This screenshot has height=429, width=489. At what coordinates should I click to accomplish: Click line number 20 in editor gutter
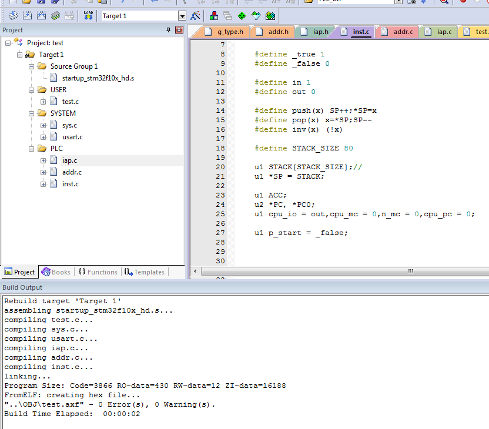tap(220, 167)
